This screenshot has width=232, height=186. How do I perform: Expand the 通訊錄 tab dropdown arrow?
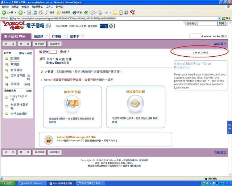[x=47, y=36]
